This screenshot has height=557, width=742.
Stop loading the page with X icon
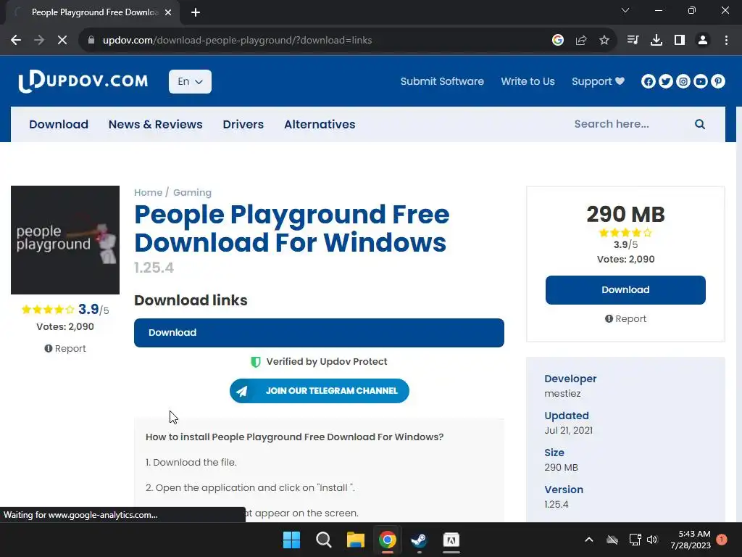click(62, 41)
